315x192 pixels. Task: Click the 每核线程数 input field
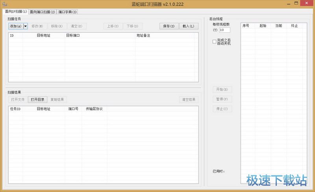pyautogui.click(x=224, y=30)
